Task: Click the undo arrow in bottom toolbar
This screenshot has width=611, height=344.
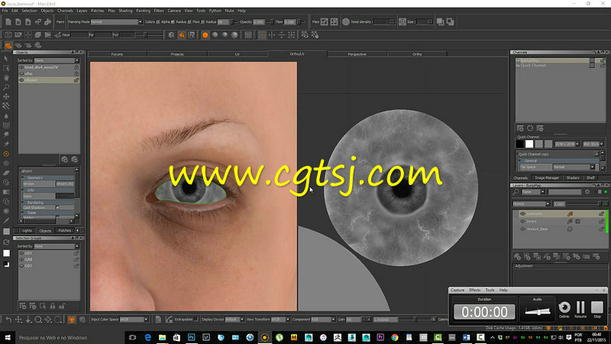Action: point(8,320)
